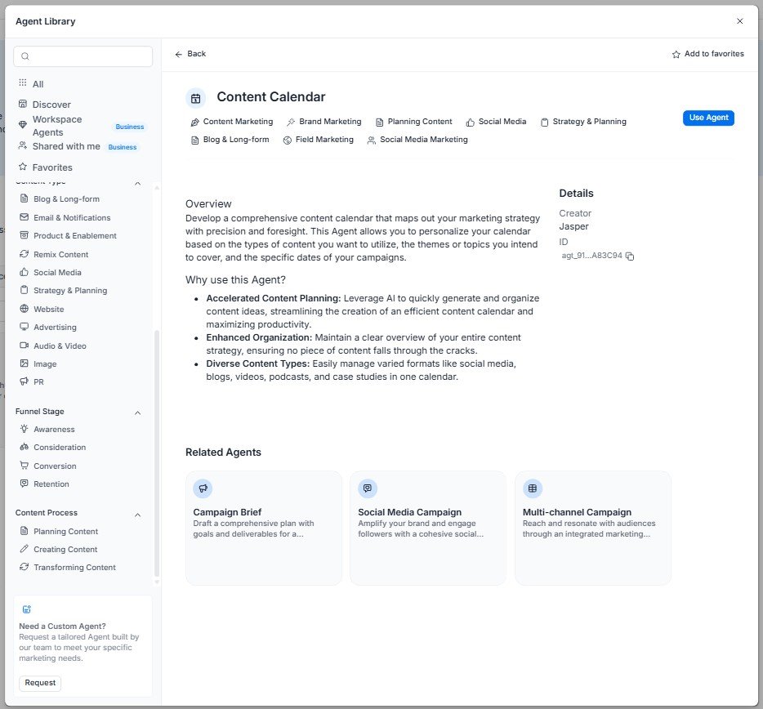
Task: Click the Campaign Brief megaphone icon
Action: [203, 488]
